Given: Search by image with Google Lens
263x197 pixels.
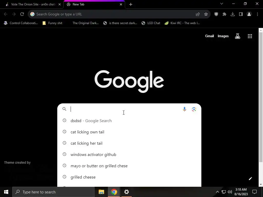Looking at the screenshot, I should pos(194,109).
